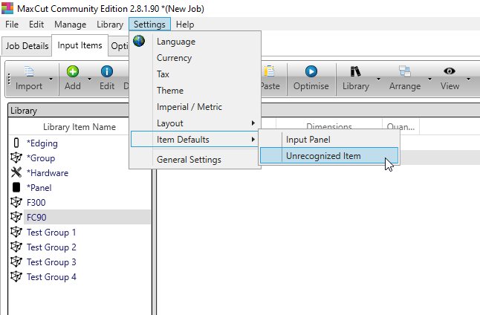Click the toolbar grip handle
Screen dimensions: 480x315
9,79
